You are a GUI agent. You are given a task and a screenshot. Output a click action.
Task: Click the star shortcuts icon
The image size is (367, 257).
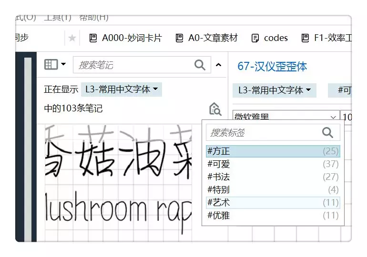tap(72, 38)
